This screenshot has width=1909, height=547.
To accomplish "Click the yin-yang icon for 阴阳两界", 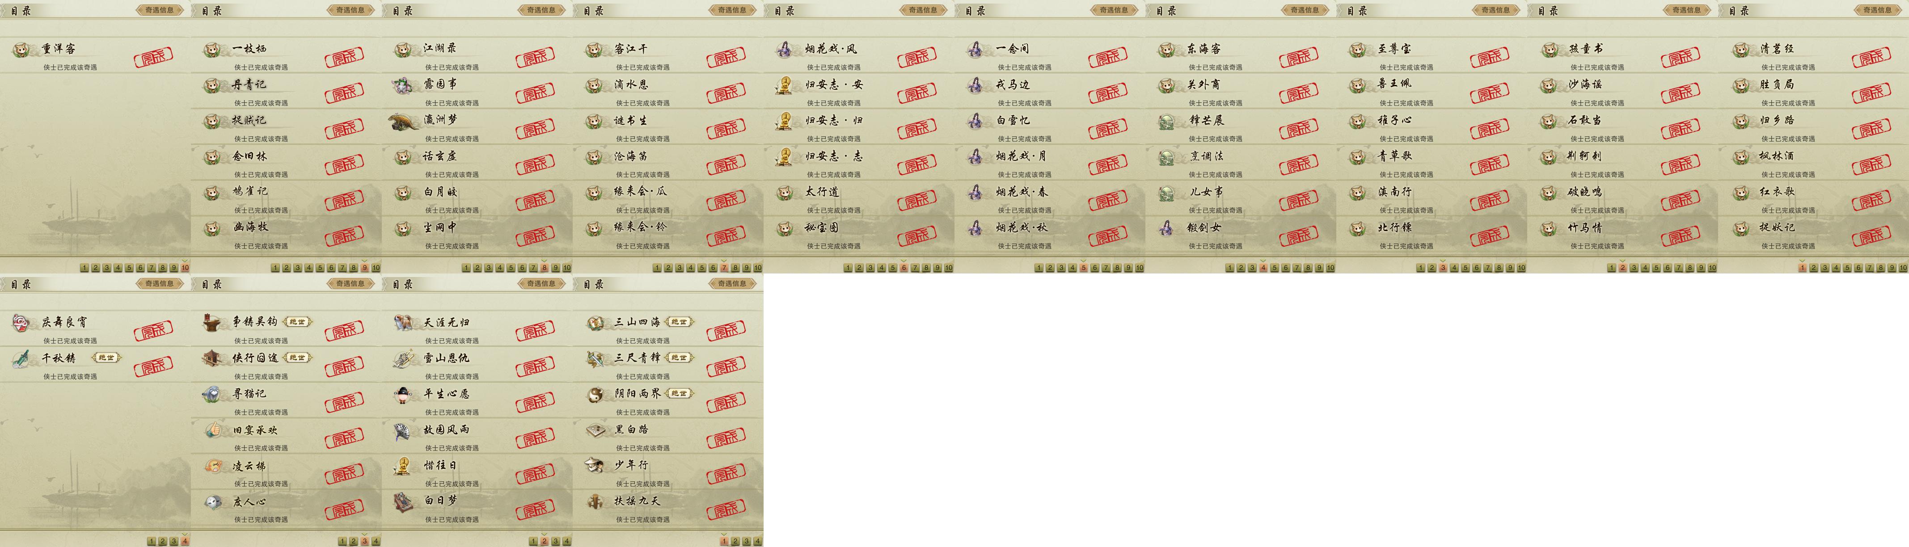I will point(594,394).
